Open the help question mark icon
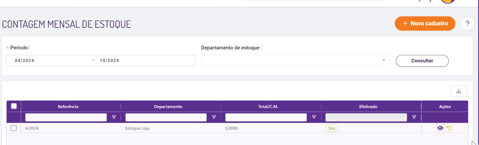 (x=467, y=24)
